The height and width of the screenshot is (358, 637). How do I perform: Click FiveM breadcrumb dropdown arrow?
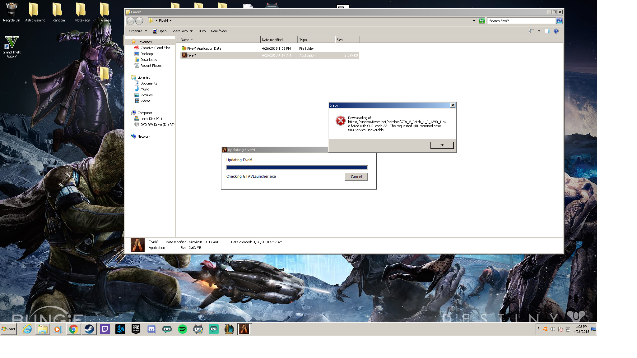click(170, 21)
